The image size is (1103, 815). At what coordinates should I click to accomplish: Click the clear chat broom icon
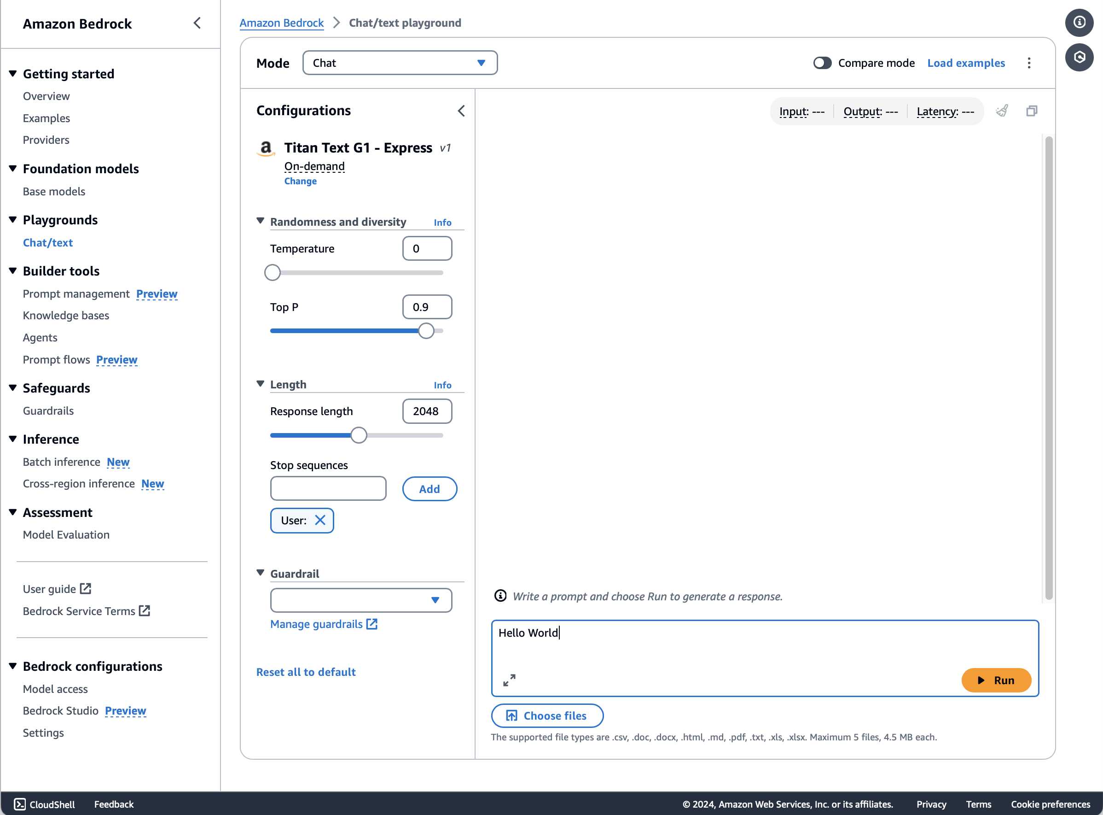pos(1002,111)
